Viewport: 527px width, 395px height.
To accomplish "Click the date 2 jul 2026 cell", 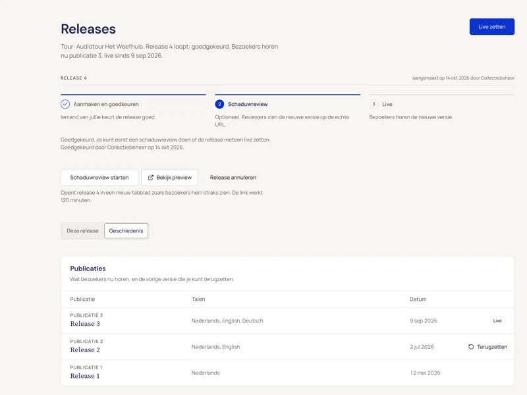I will coord(422,347).
